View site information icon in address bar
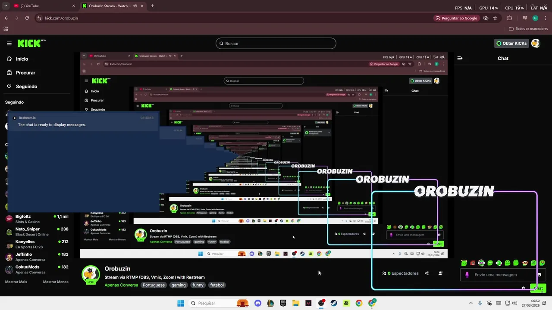Screen dimensions: 552x310 (39, 18)
